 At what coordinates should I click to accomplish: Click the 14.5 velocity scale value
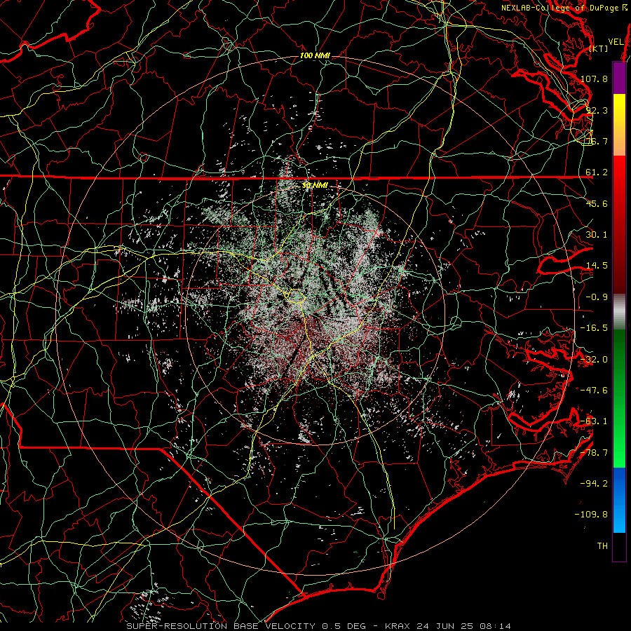click(x=597, y=266)
